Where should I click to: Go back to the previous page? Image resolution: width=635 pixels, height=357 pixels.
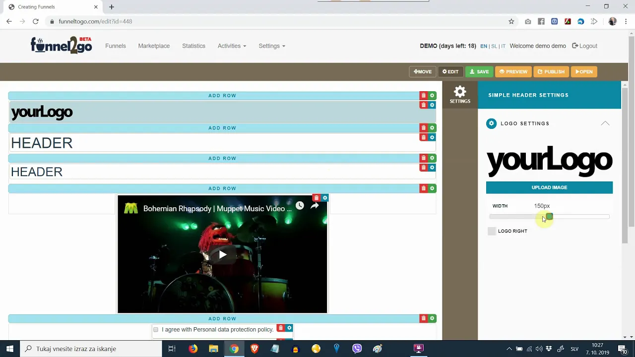(9, 21)
